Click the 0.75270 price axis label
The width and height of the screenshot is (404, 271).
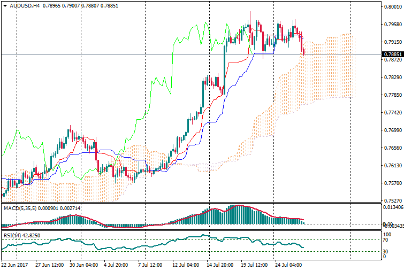[x=392, y=201]
